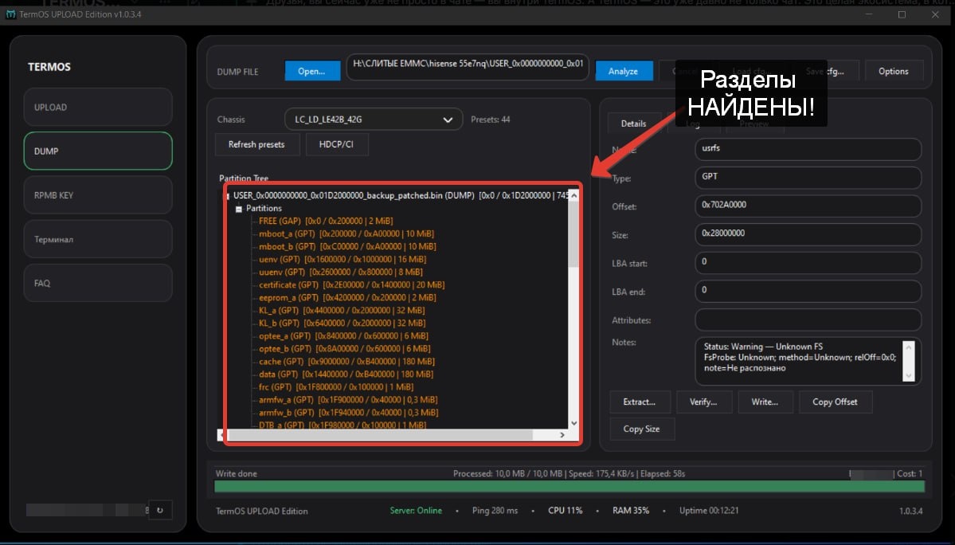The height and width of the screenshot is (545, 955).
Task: Open the Chassis dropdown LC_LD_LE42B_42G
Action: click(374, 120)
